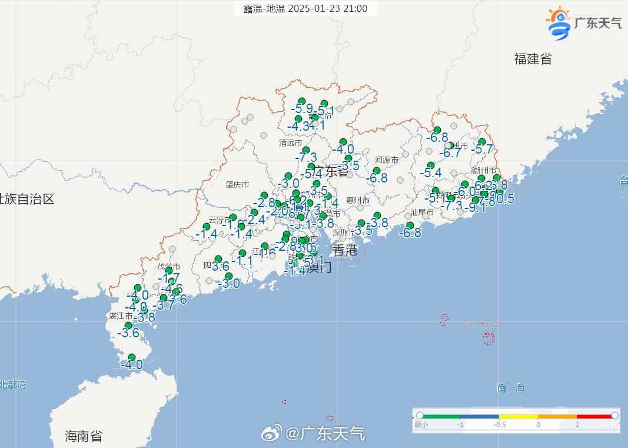628x448 pixels.
Task: Click the green station marker above -5.9
Action: pyautogui.click(x=302, y=101)
